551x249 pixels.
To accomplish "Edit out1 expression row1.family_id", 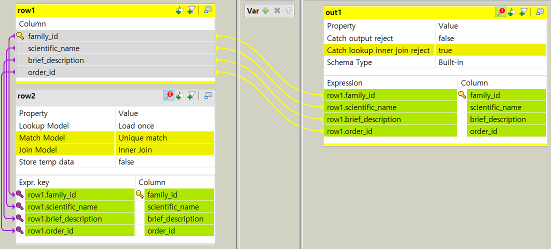I will [x=390, y=95].
